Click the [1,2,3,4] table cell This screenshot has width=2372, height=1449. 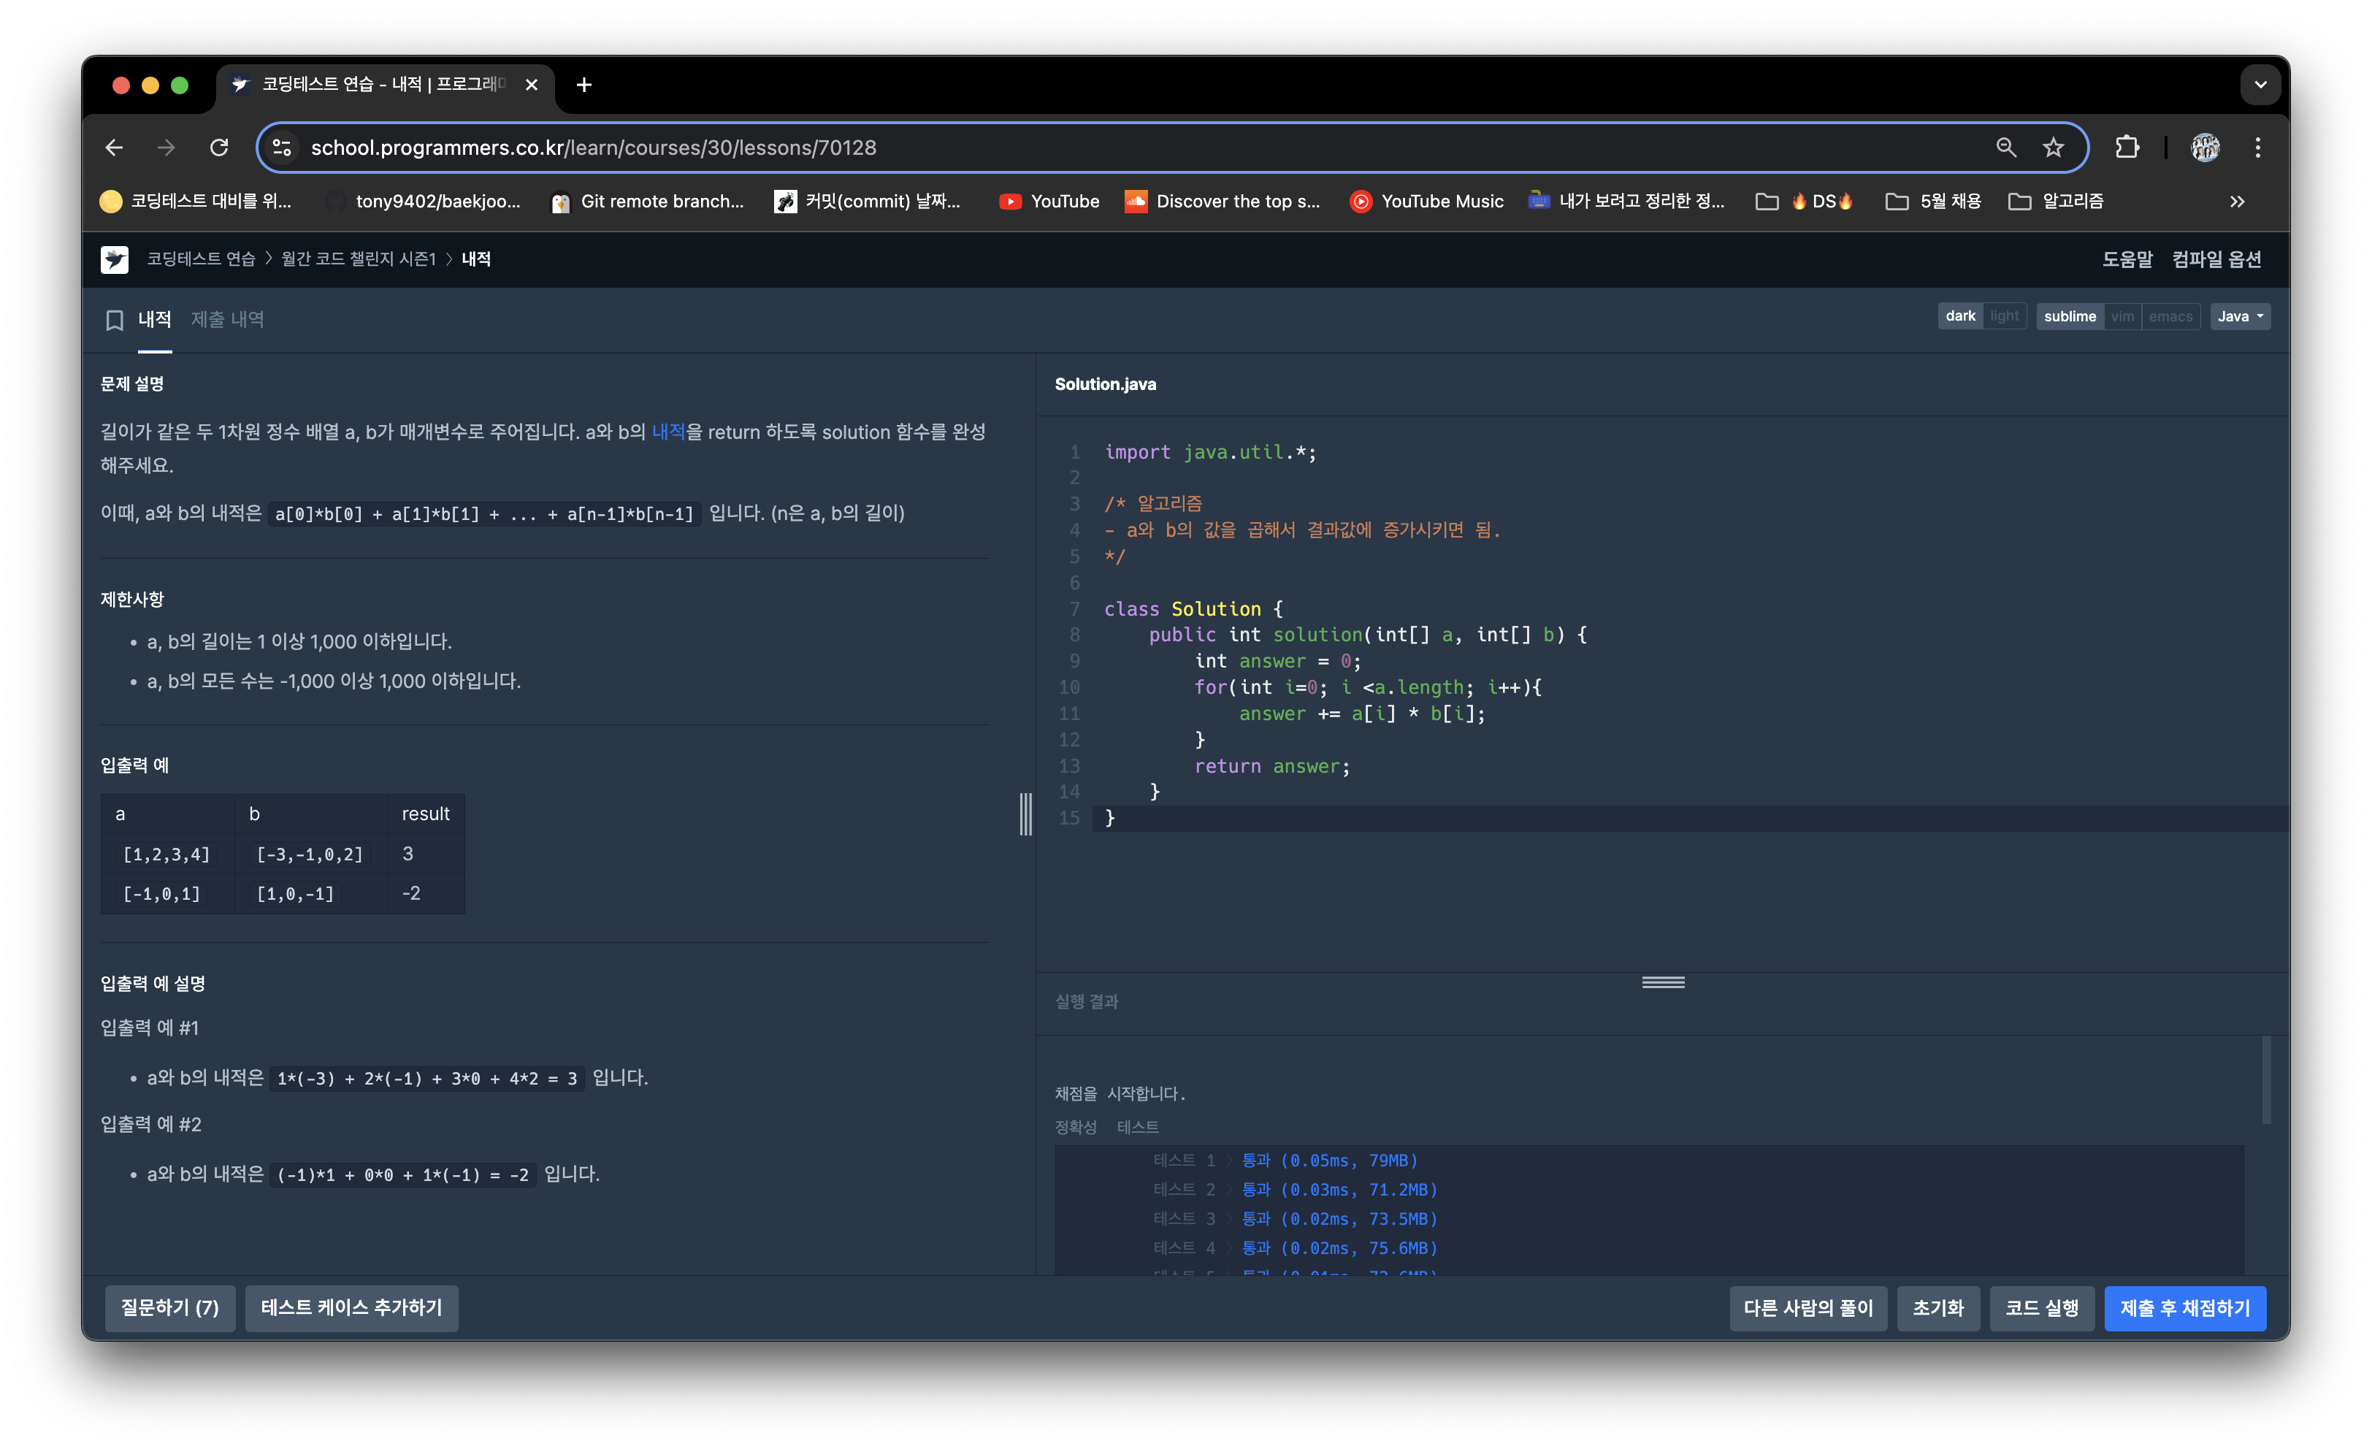click(167, 854)
